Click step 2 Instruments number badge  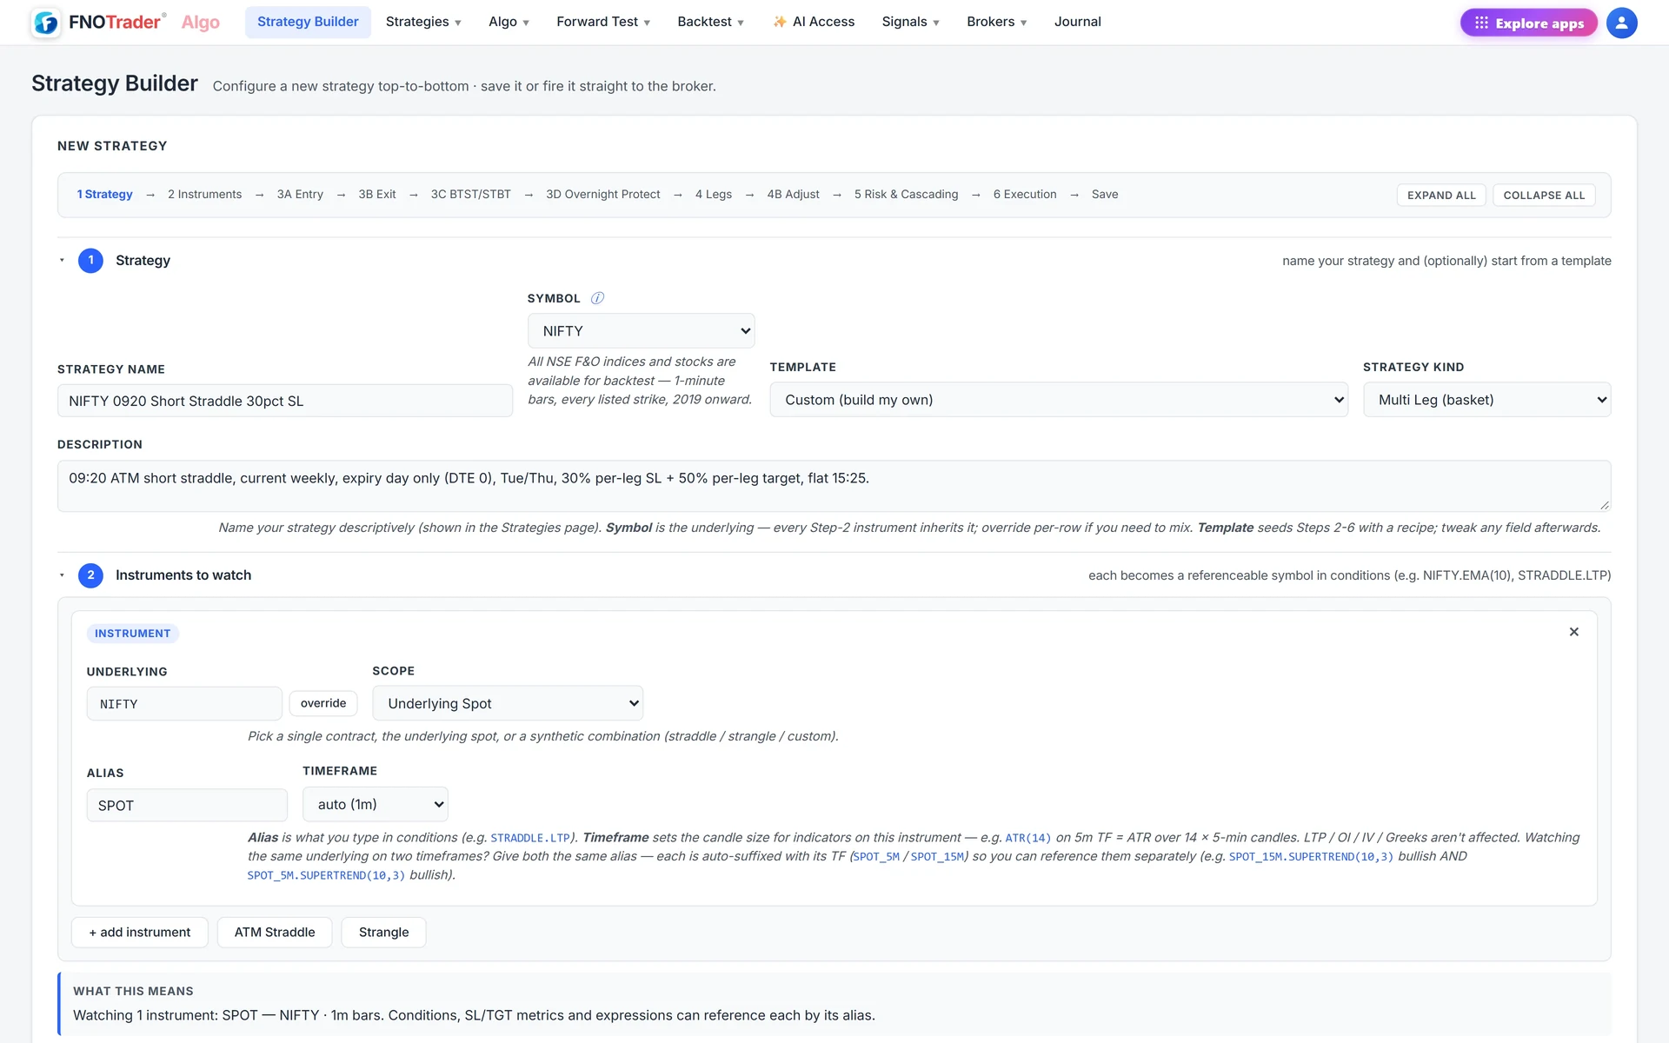tap(90, 575)
